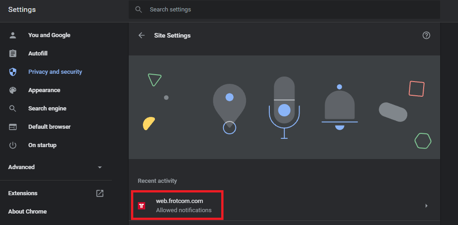Open the On startup settings
Viewport: 458px width, 225px height.
pos(42,145)
